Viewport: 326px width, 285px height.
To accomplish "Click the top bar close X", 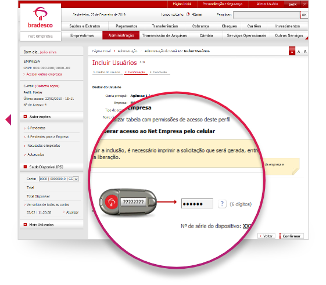I will click(x=304, y=4).
